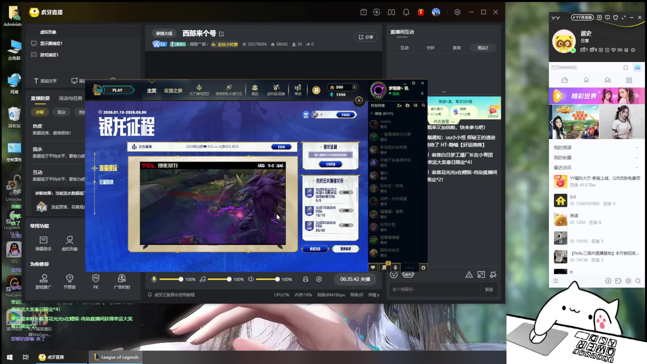The height and width of the screenshot is (364, 647).
Task: Switch to the 活动与任务 tab
Action: pos(70,98)
